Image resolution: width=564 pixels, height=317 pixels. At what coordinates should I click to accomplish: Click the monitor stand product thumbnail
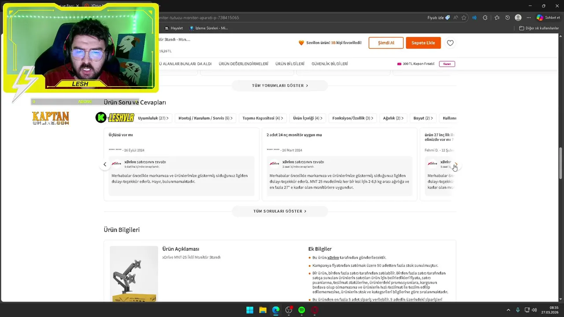tap(134, 274)
